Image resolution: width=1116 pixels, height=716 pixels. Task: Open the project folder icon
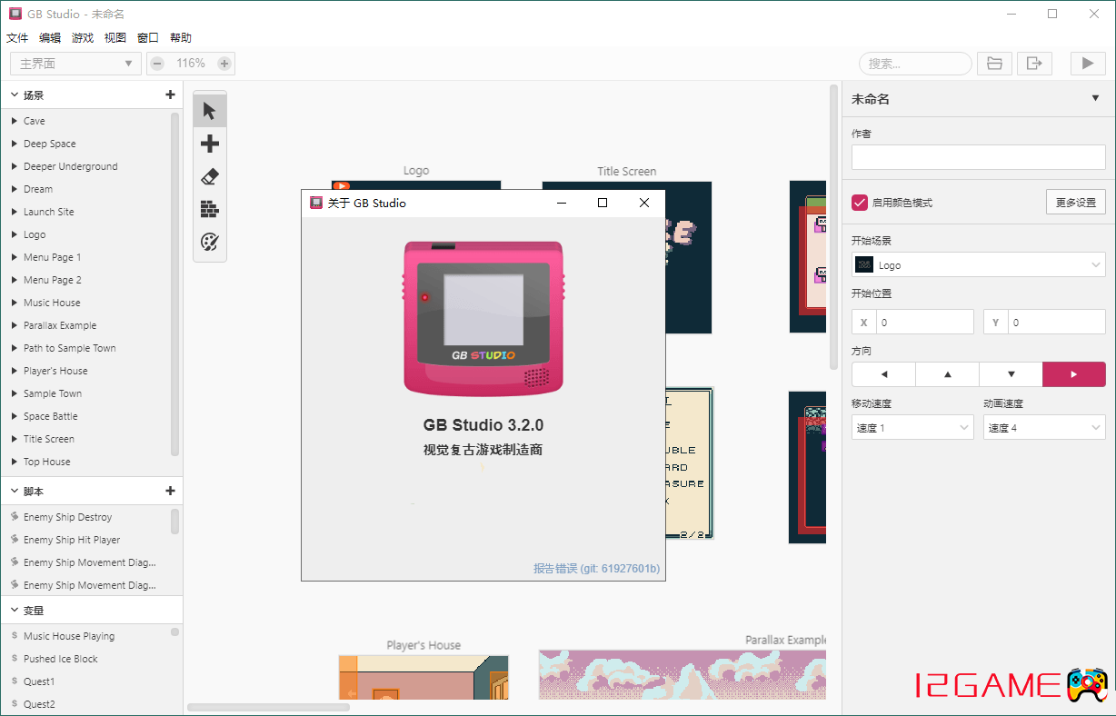(995, 64)
